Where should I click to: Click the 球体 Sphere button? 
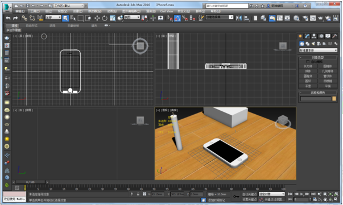(x=308, y=71)
